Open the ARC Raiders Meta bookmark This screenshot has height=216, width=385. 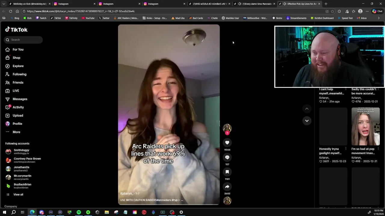126,18
